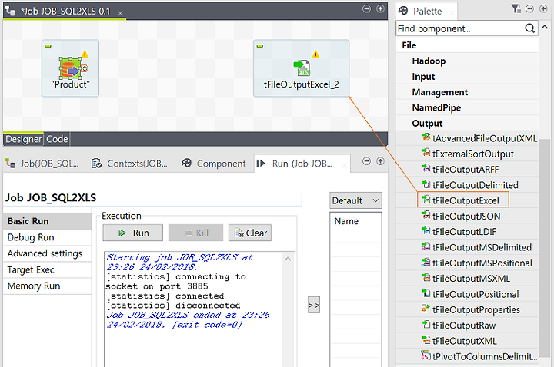Minimize the Run view panel
The width and height of the screenshot is (554, 367).
(367, 161)
